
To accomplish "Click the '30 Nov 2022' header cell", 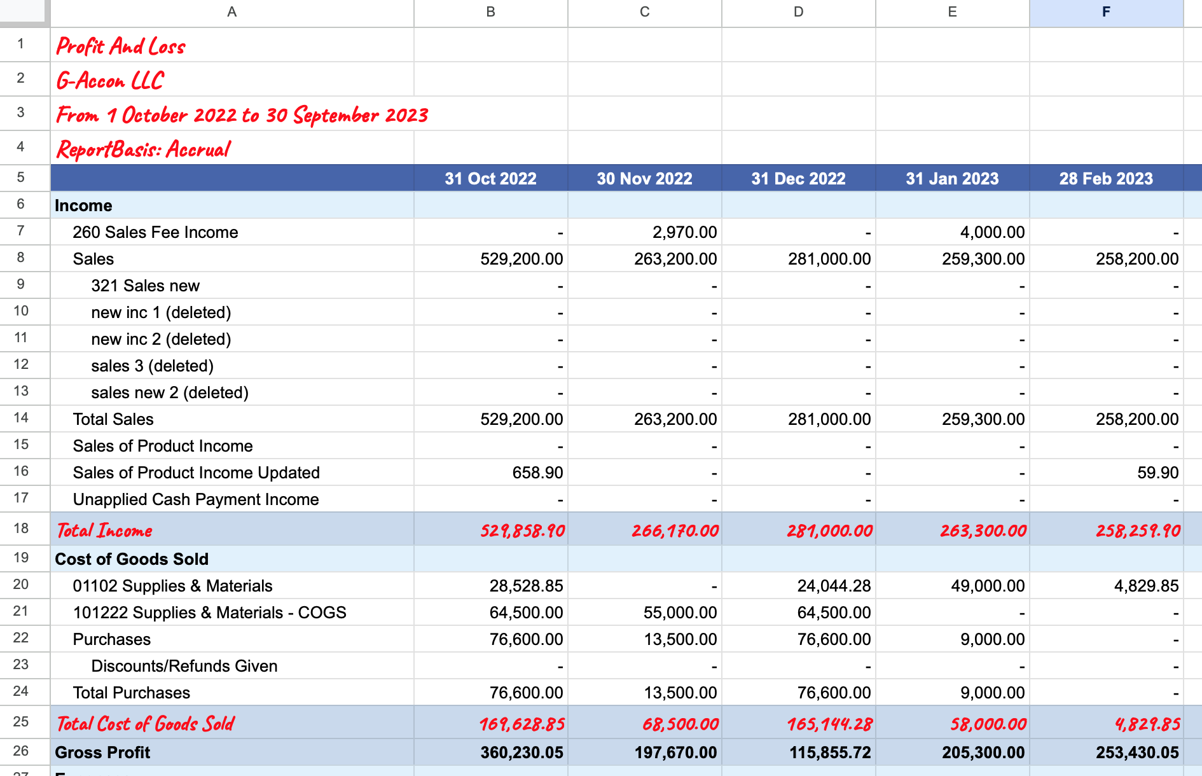I will tap(645, 178).
